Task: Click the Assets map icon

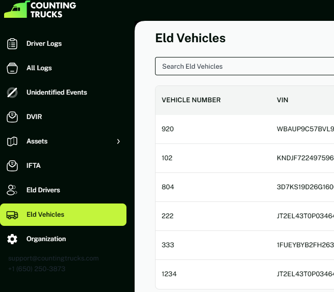Action: tap(12, 141)
